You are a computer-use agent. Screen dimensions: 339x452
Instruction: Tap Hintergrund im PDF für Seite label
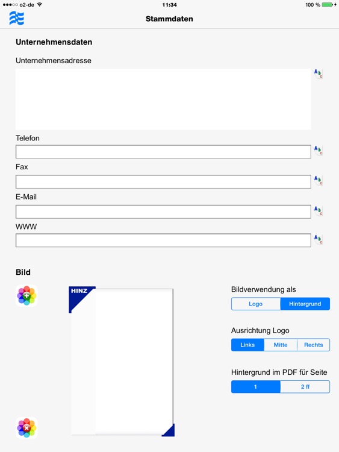pos(279,372)
